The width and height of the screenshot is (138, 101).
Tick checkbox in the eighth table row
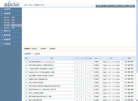(x=26, y=86)
